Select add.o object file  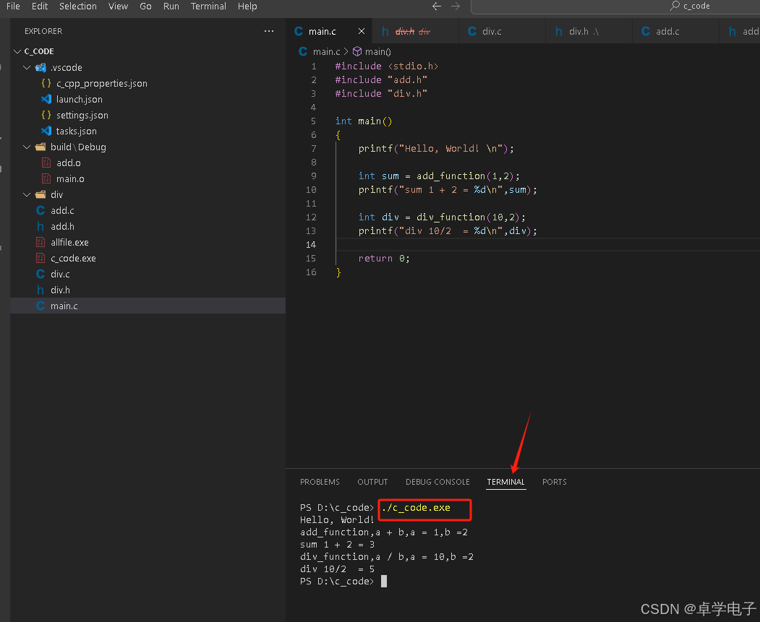coord(69,163)
